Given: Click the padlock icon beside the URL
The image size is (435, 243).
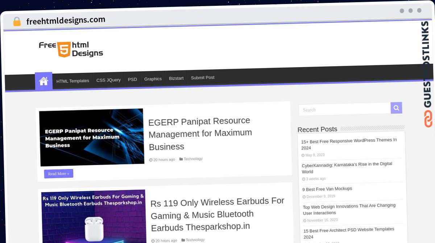Looking at the screenshot, I should 17,22.
